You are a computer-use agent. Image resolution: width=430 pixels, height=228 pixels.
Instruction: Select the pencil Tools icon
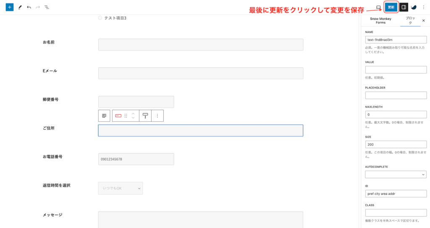pyautogui.click(x=20, y=8)
